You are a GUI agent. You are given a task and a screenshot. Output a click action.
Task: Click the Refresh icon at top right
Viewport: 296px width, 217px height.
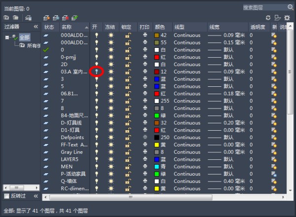(268, 18)
